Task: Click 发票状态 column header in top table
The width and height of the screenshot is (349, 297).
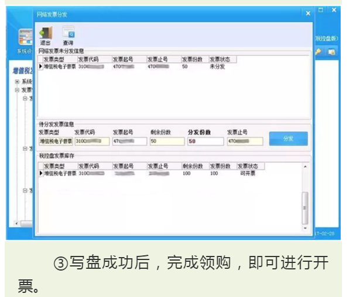Action: point(223,59)
